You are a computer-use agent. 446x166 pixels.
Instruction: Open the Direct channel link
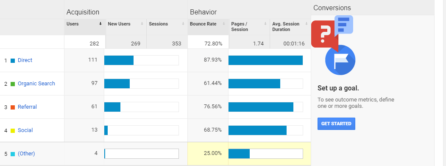point(25,60)
